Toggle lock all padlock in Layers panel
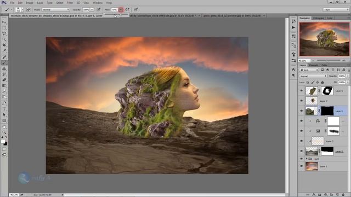 tap(322, 82)
